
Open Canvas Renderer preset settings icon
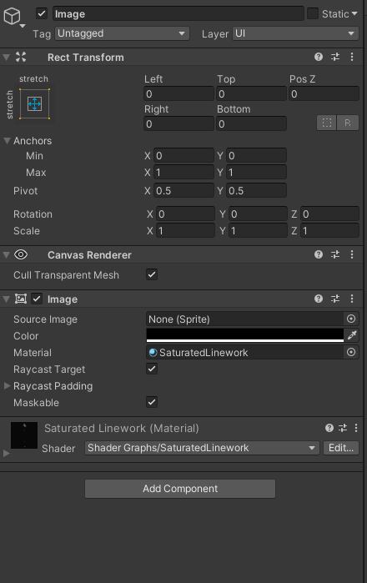[x=335, y=254]
